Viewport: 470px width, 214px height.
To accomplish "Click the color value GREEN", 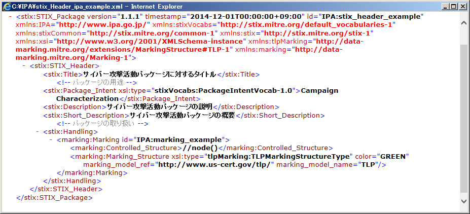I will pyautogui.click(x=392, y=156).
